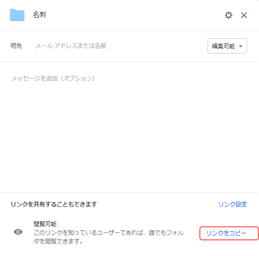Click the 宛先 label
The height and width of the screenshot is (256, 259).
click(x=16, y=46)
